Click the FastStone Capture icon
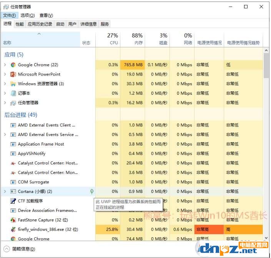Viewport: 271px width, 258px height. tap(13, 220)
